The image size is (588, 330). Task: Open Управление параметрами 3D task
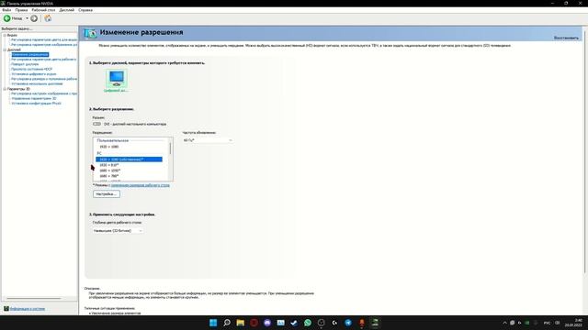[x=34, y=98]
